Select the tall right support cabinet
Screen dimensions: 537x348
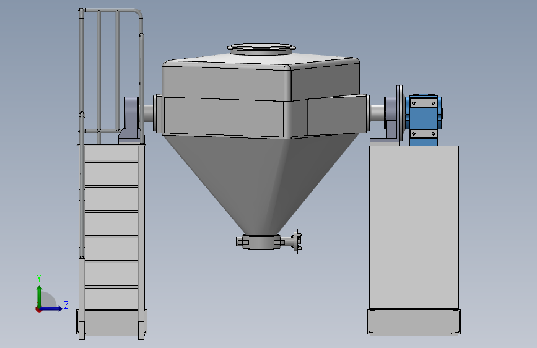coord(414,227)
